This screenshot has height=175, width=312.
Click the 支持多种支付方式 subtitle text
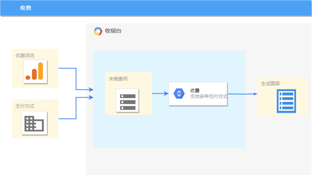point(209,96)
